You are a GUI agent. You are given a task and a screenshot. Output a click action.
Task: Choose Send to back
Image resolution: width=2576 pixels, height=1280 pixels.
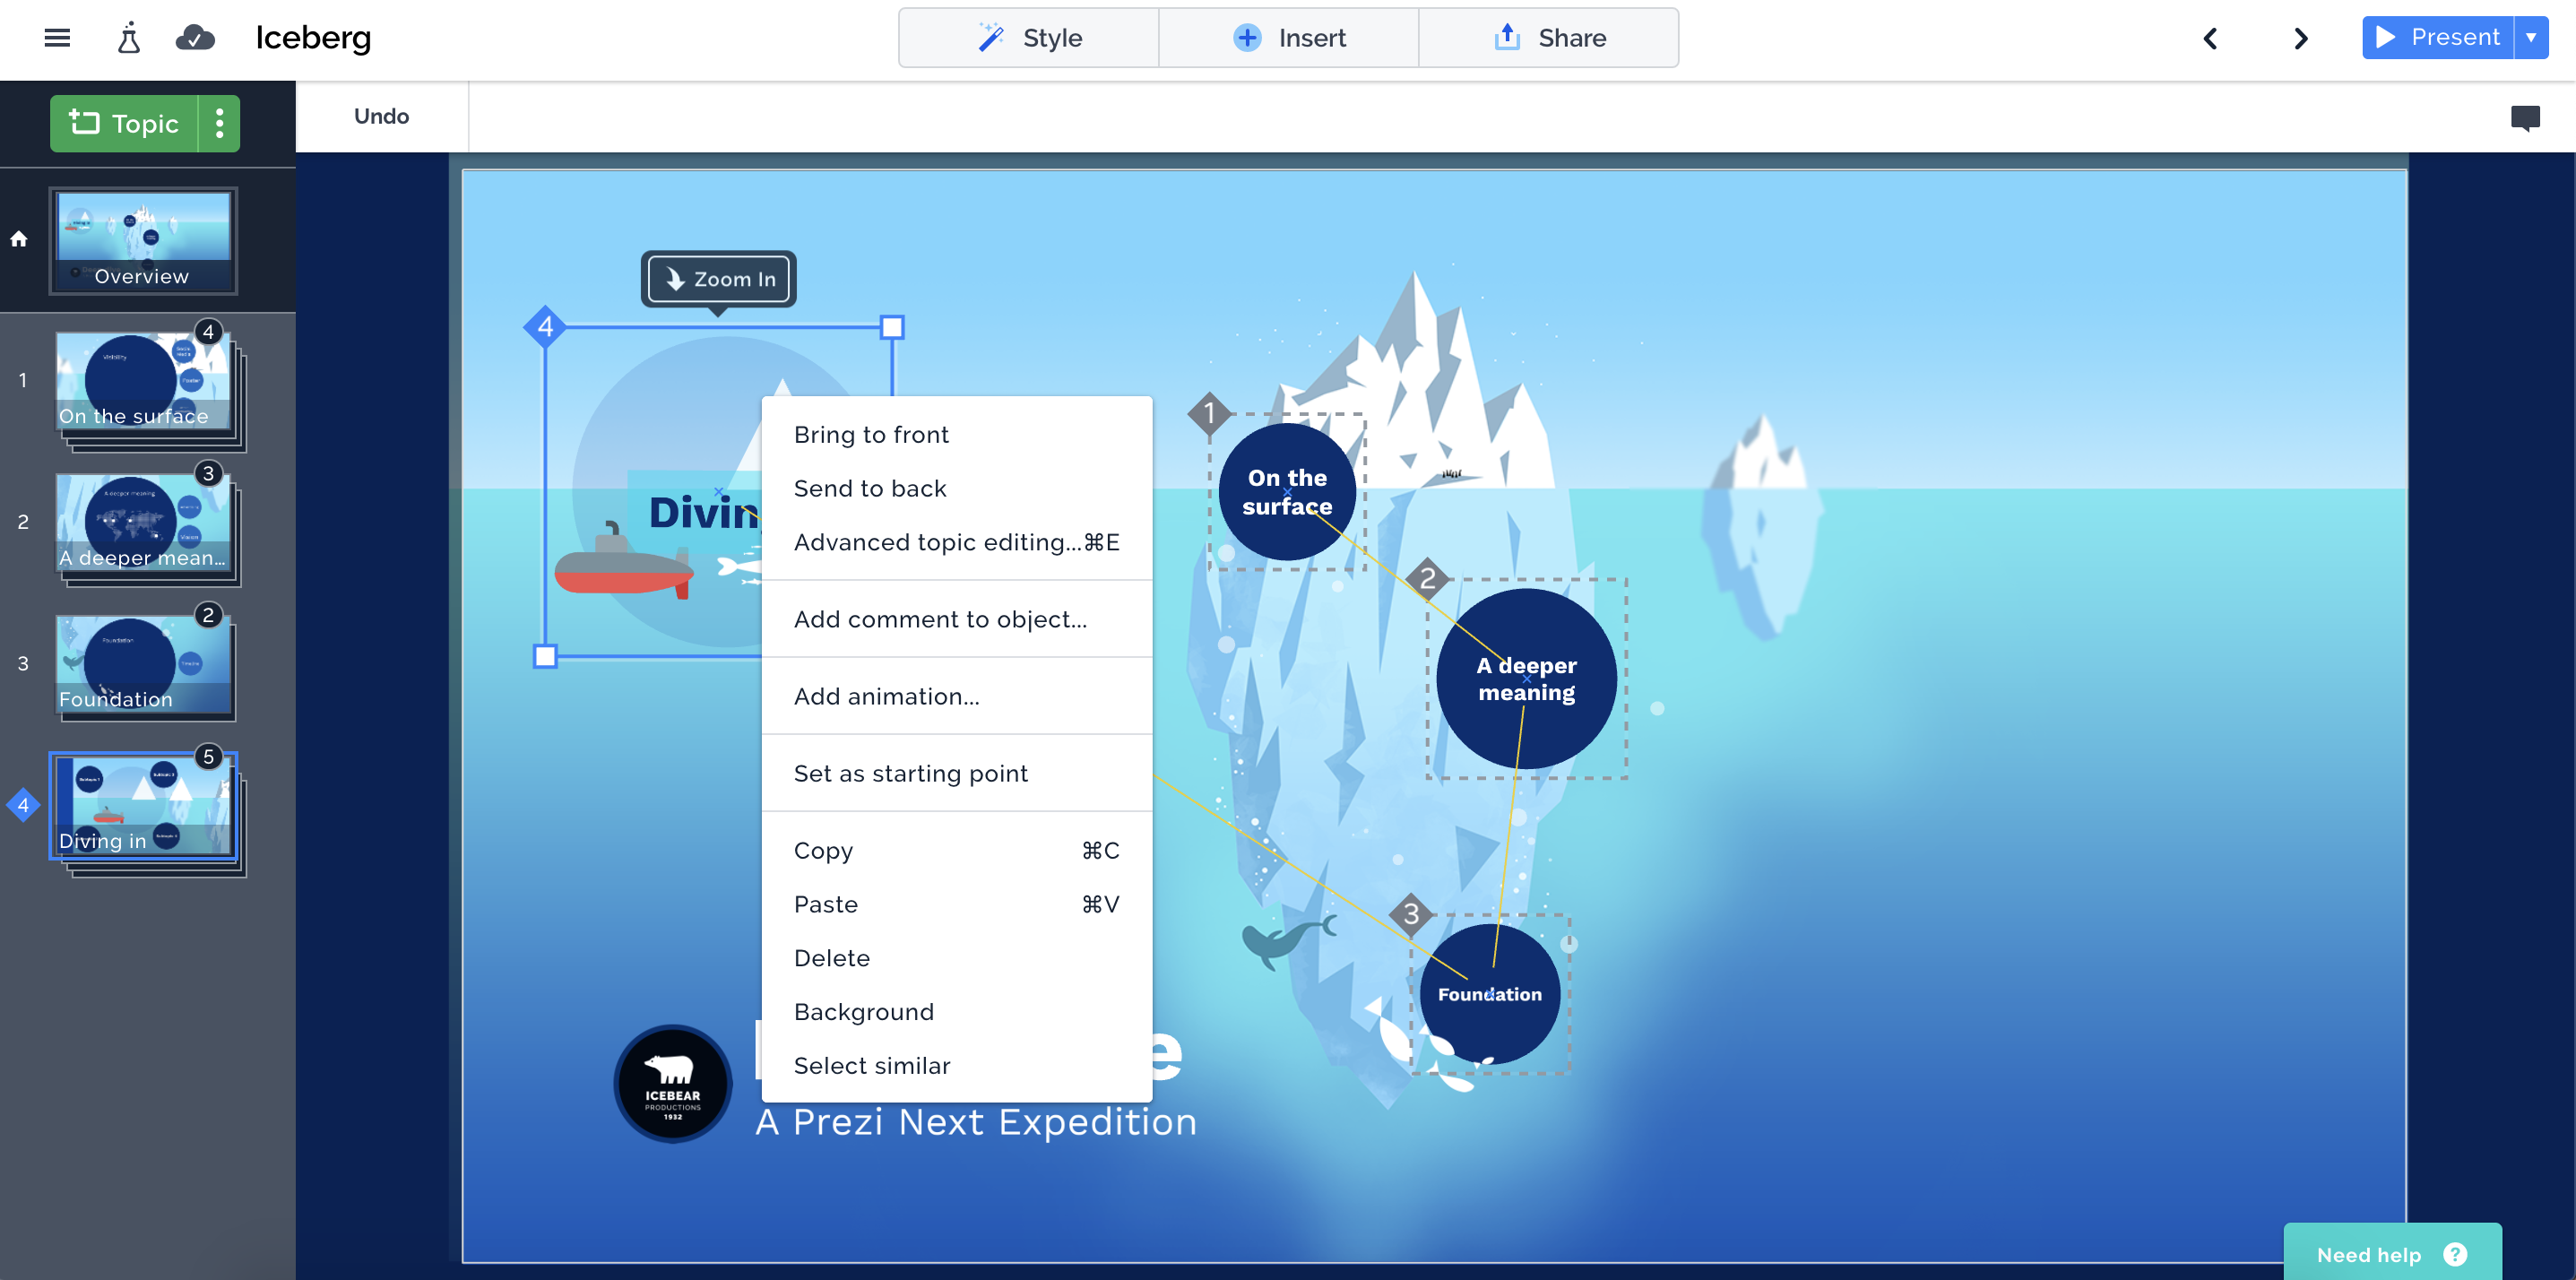click(x=957, y=488)
